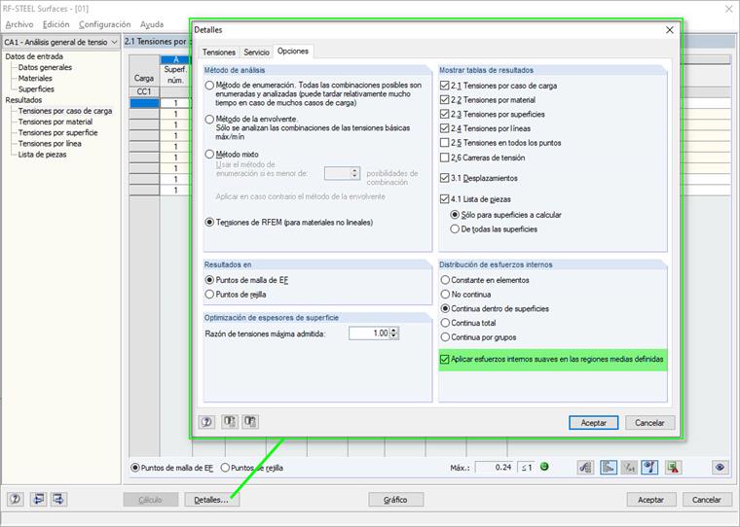This screenshot has height=527, width=740.
Task: Open the CA1 - Análisis general dropdown
Action: pos(61,42)
